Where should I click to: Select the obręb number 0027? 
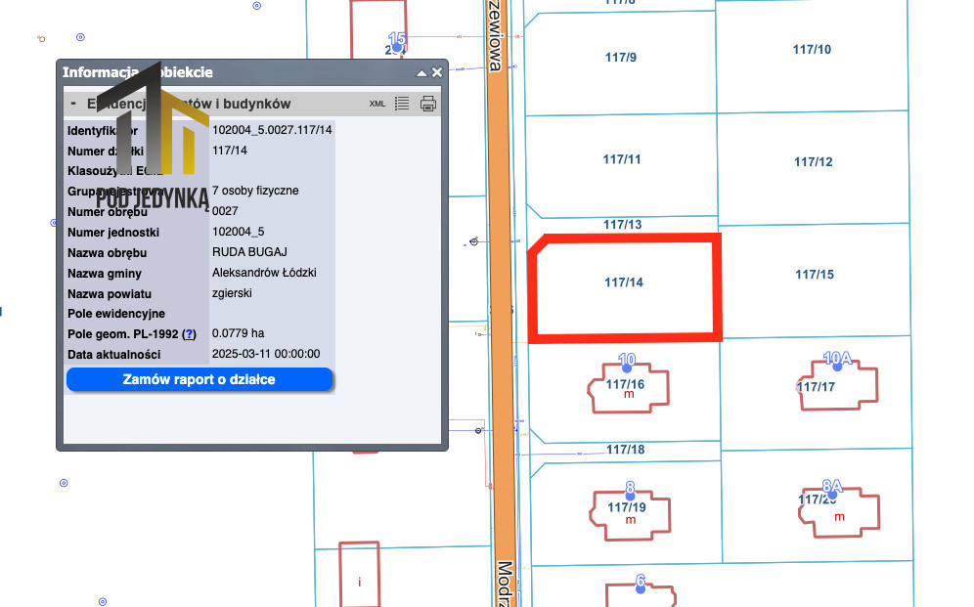(225, 211)
